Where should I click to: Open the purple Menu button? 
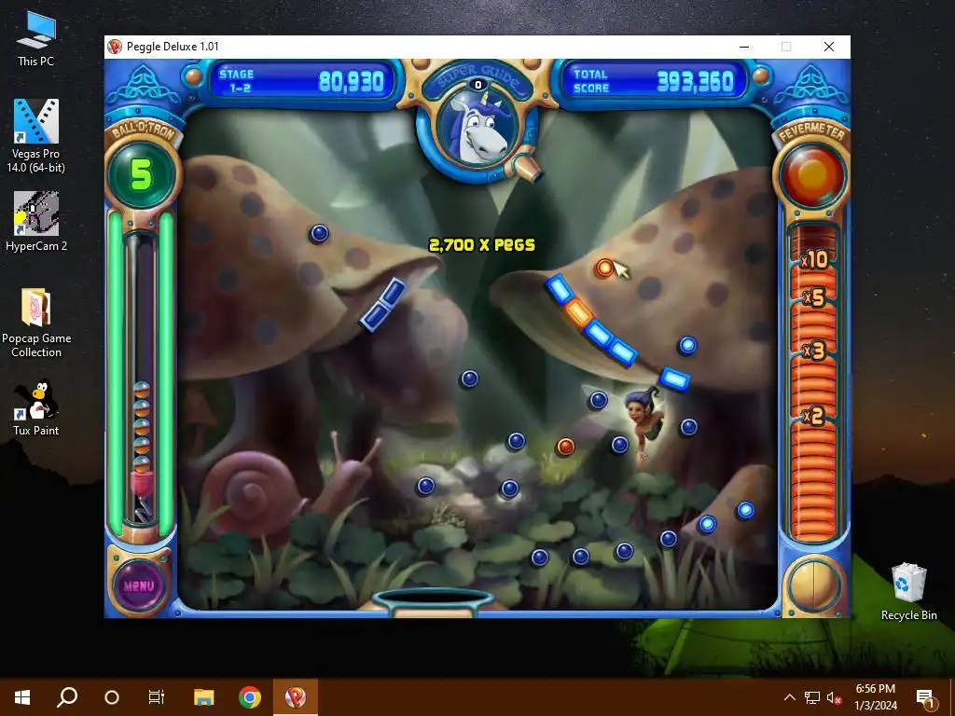click(x=139, y=585)
